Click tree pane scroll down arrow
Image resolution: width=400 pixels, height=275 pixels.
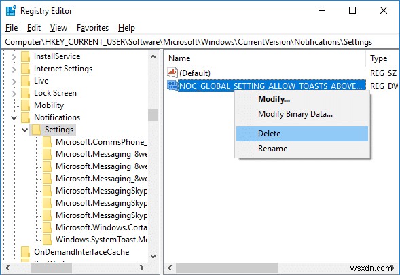(x=153, y=257)
